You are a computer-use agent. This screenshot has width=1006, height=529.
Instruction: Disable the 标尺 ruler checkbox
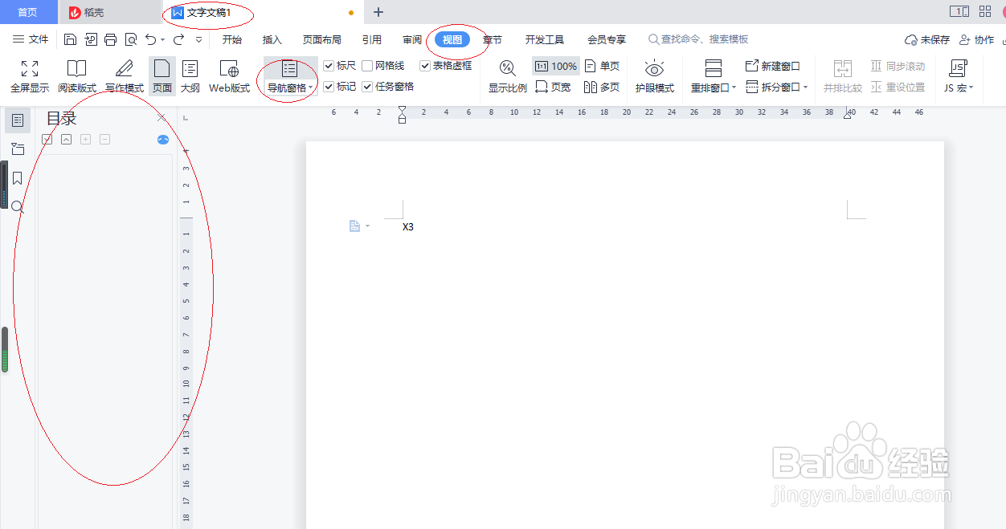(329, 66)
